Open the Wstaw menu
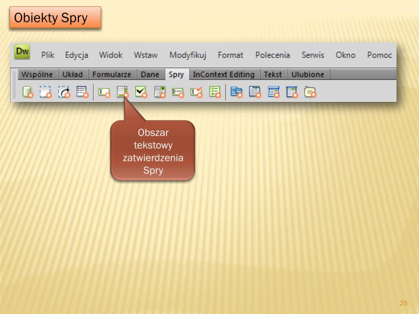This screenshot has width=419, height=314. [146, 55]
